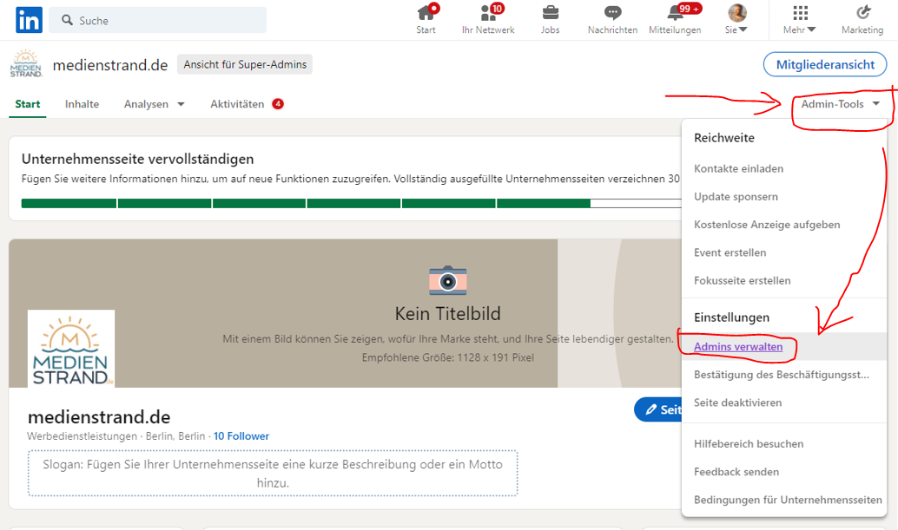Open the 10 Follower link
Screen dimensions: 898x530
[x=241, y=436]
